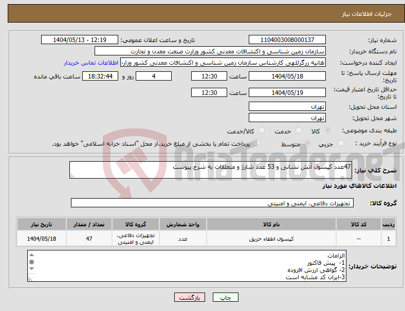Click the resize handle of the description box
Image resolution: width=405 pixels, height=311 pixels.
72,176
